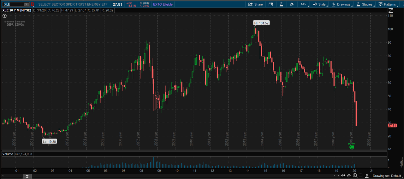The image size is (404, 179).
Task: Click the red clipboard link icon
Action: click(32, 4)
